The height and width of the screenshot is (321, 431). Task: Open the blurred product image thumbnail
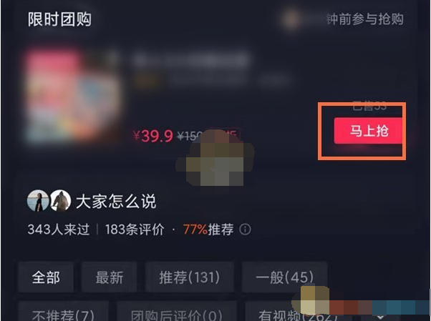click(x=73, y=97)
